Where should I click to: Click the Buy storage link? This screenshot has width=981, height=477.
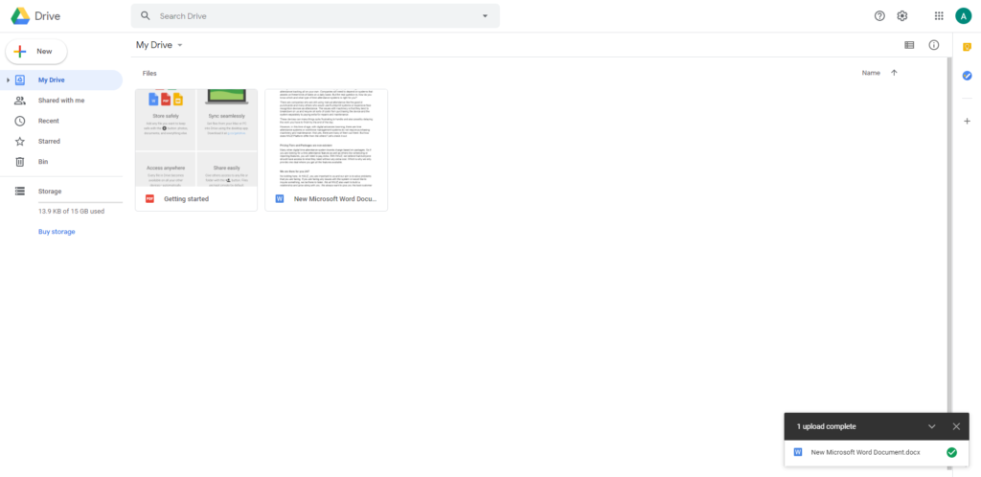[57, 232]
